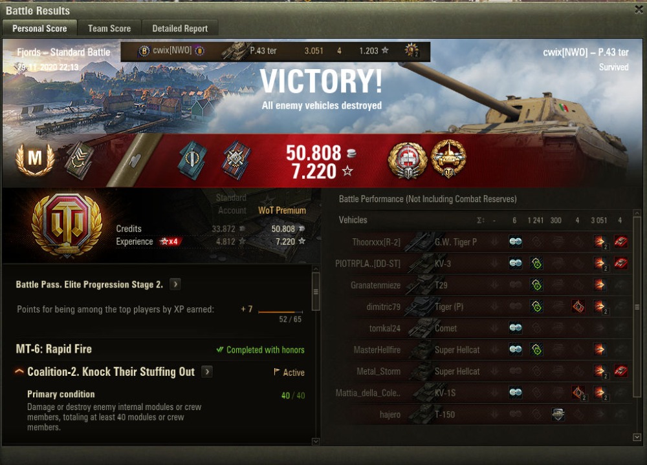The image size is (647, 465).
Task: Open Coalition-2 mission details arrow
Action: [207, 372]
